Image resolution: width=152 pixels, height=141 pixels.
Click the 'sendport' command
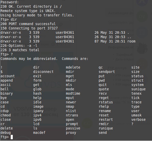pos(107,72)
